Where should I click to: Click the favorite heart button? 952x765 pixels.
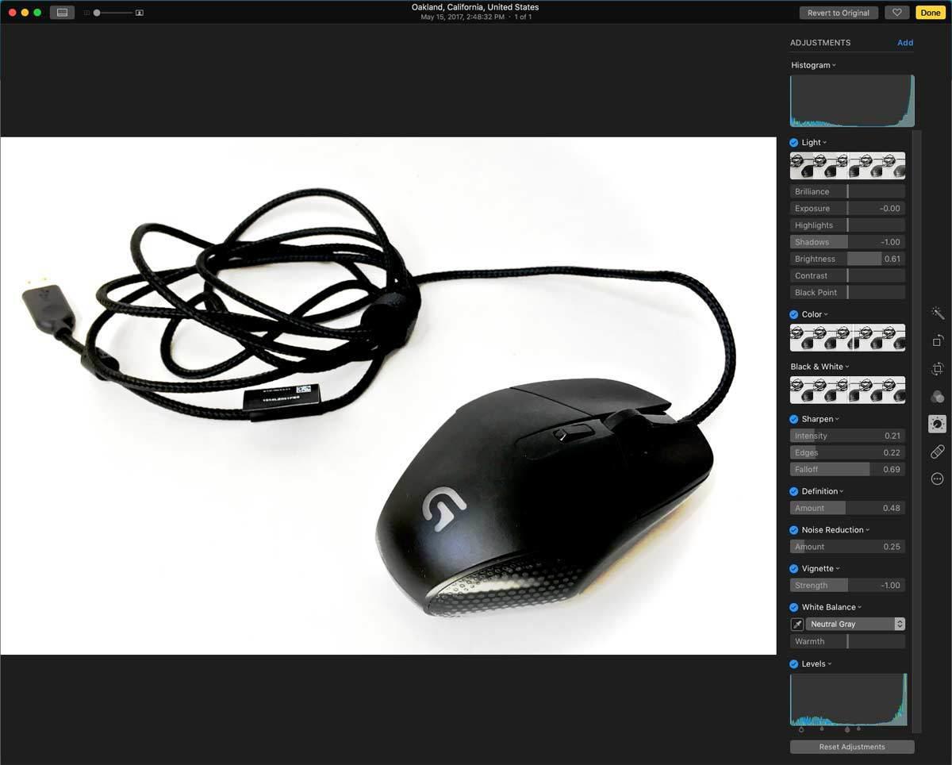(896, 13)
